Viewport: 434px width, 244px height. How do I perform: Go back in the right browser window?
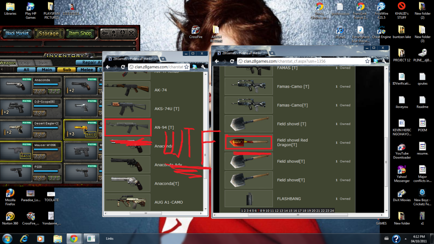tap(217, 61)
